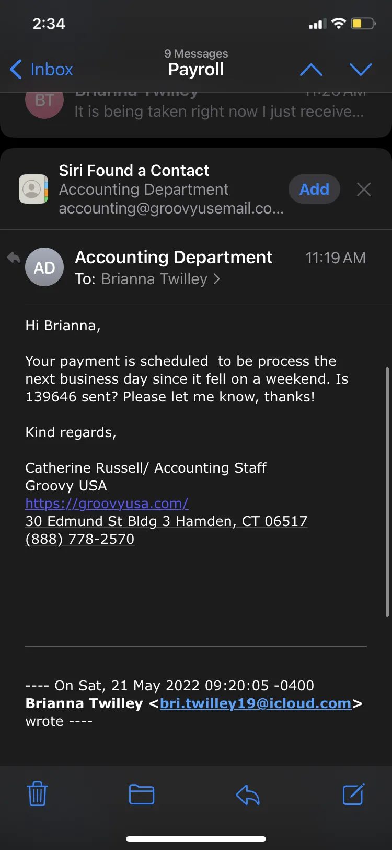The width and height of the screenshot is (392, 850).
Task: Tap the battery indicator in status bar
Action: pyautogui.click(x=364, y=24)
